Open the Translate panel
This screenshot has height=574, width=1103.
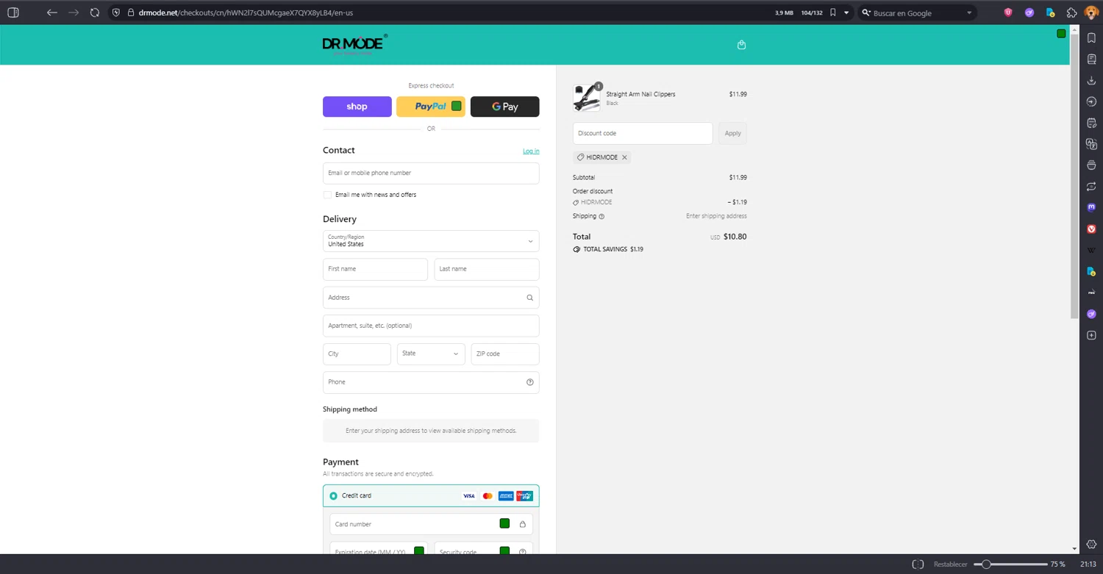[x=1091, y=144]
